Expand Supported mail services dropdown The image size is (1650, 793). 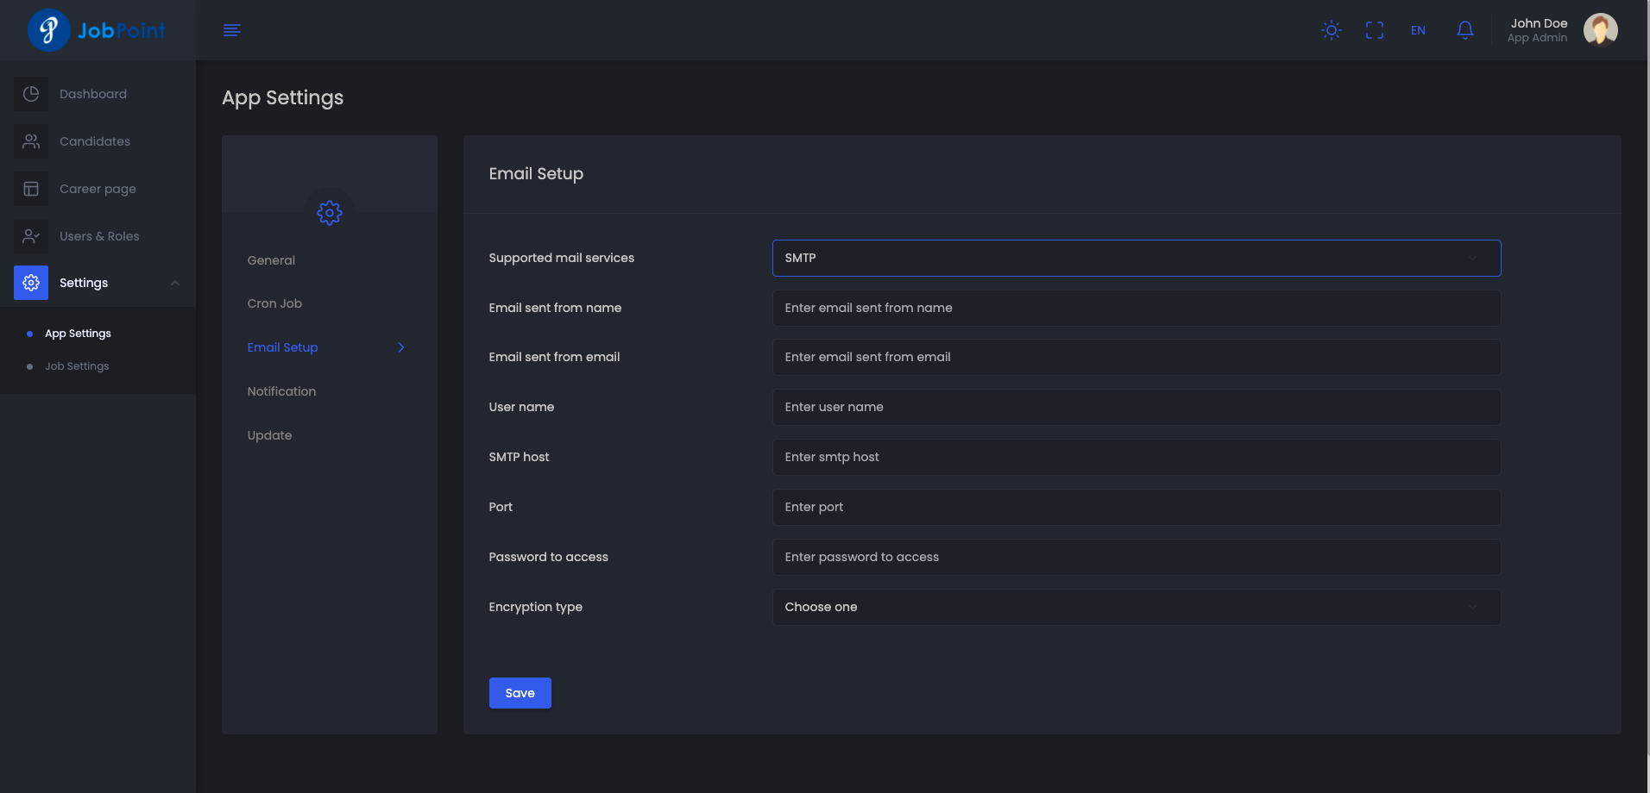tap(1136, 258)
